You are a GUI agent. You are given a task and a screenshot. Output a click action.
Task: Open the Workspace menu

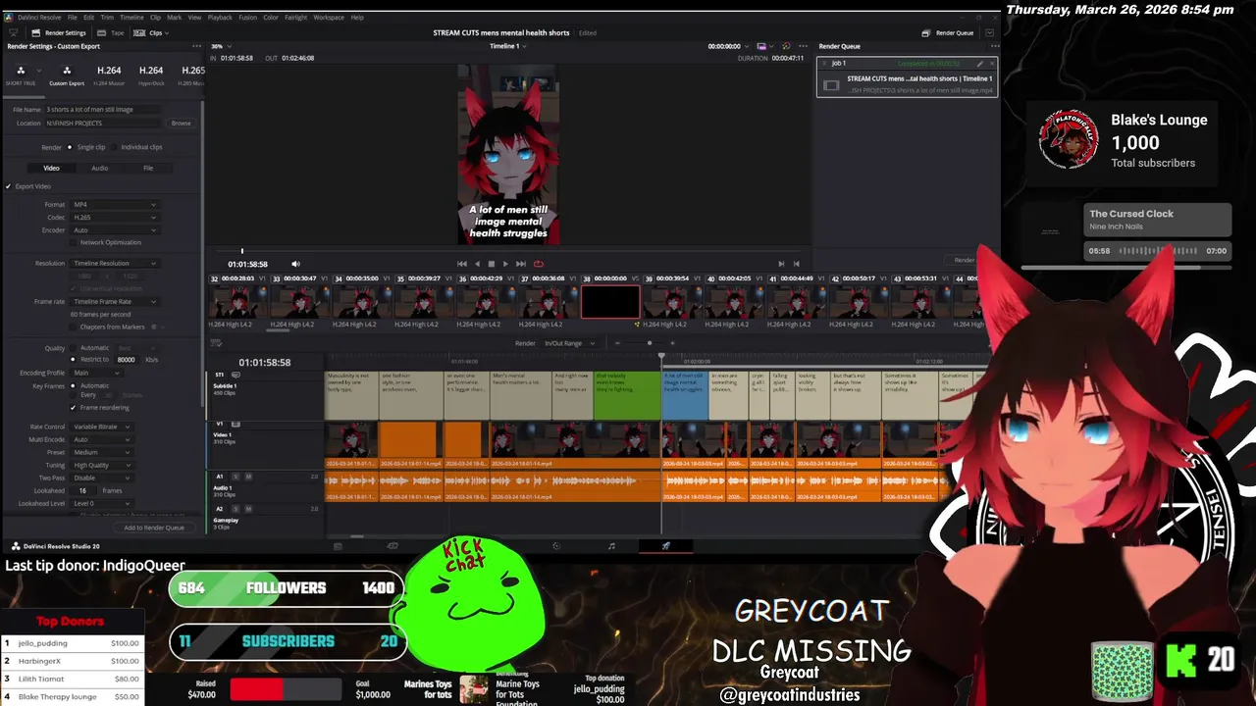[x=329, y=17]
